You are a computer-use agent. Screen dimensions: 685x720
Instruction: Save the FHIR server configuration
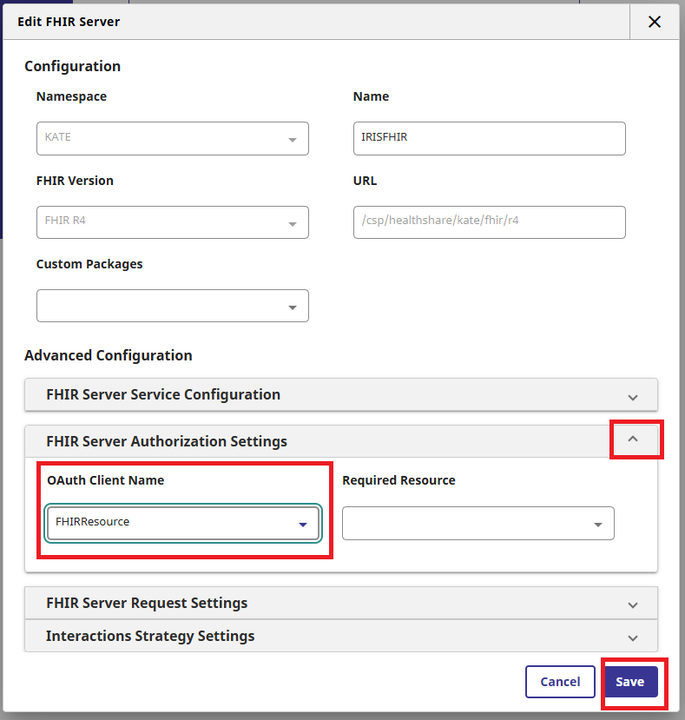pyautogui.click(x=630, y=682)
